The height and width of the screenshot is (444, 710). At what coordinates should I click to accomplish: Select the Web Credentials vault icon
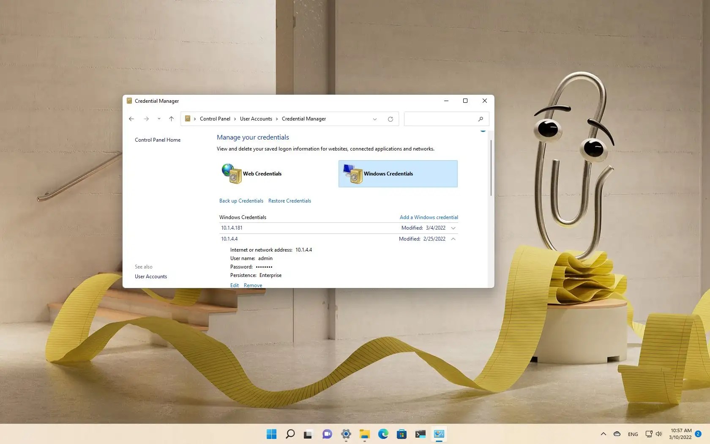click(x=232, y=174)
